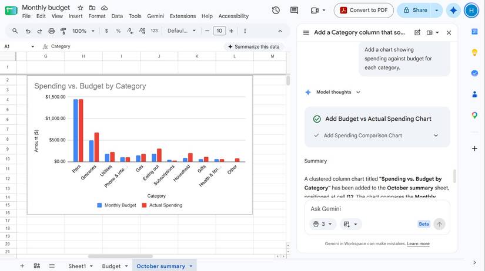Increase font size plus button
Viewport: 485px width, 271px height.
[231, 31]
